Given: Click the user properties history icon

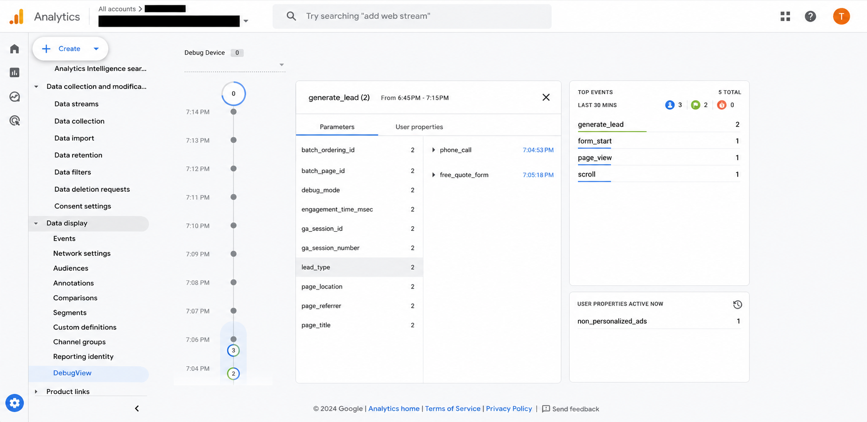Looking at the screenshot, I should point(737,305).
